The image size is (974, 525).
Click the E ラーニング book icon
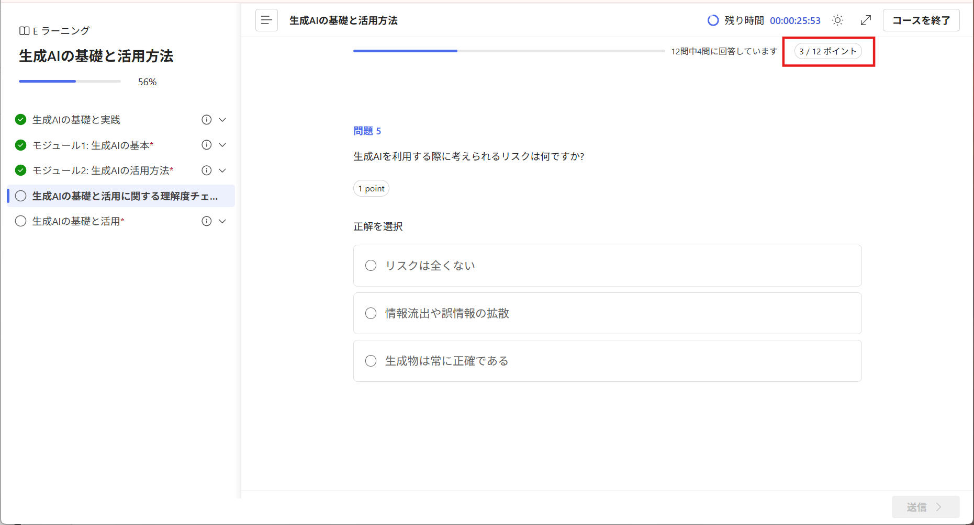tap(24, 31)
